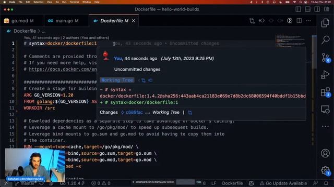Open the editor More Actions ellipsis
Viewport: 334px width, 187px height.
click(x=308, y=21)
